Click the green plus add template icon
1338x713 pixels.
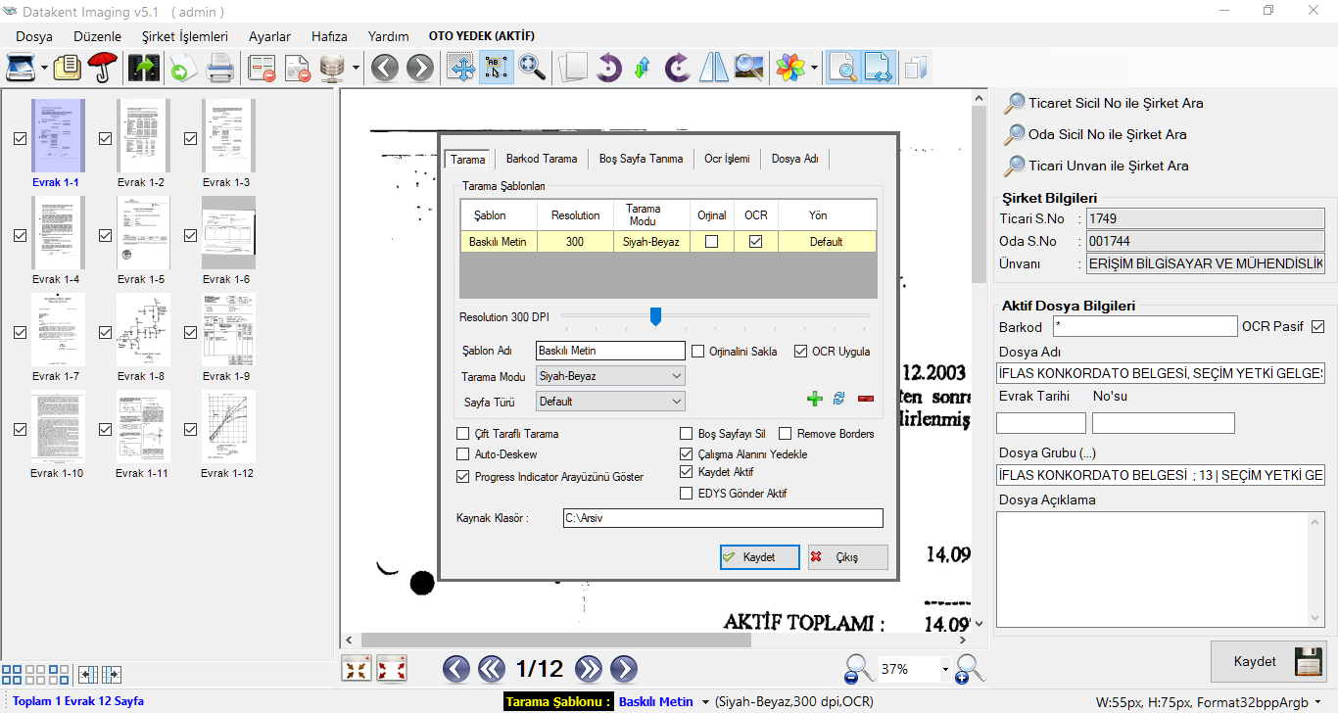[814, 399]
